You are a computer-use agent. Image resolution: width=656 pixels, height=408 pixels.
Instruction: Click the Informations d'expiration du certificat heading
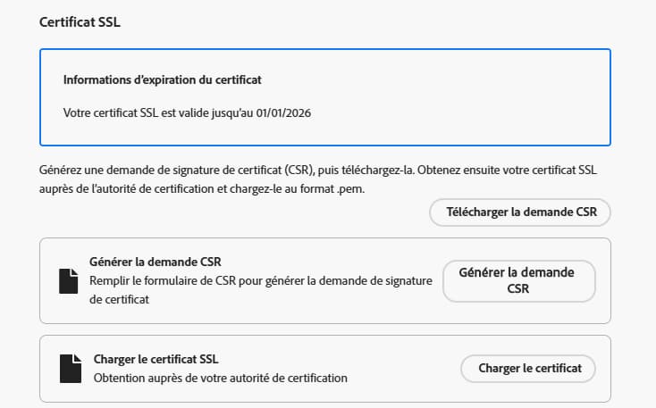click(x=163, y=79)
